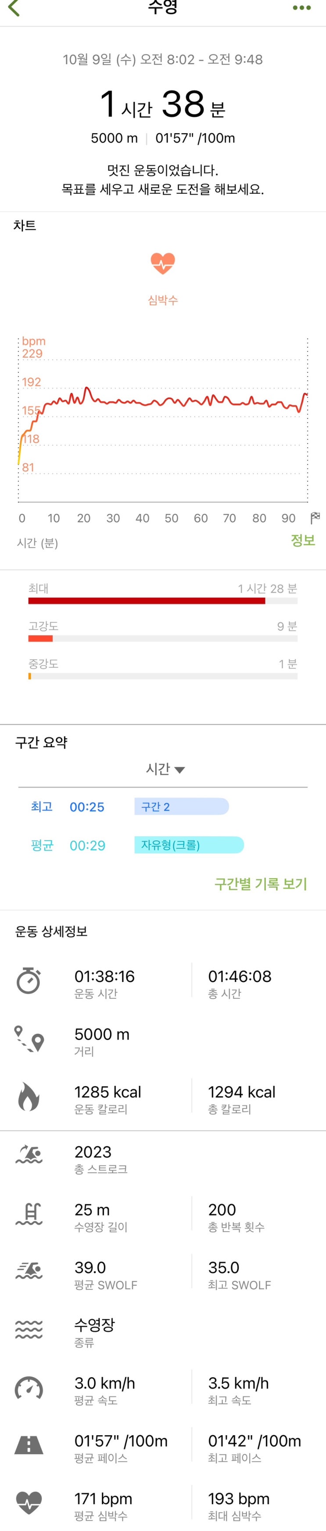Tap the pool ladder length icon
This screenshot has width=326, height=1531.
coord(29,1214)
